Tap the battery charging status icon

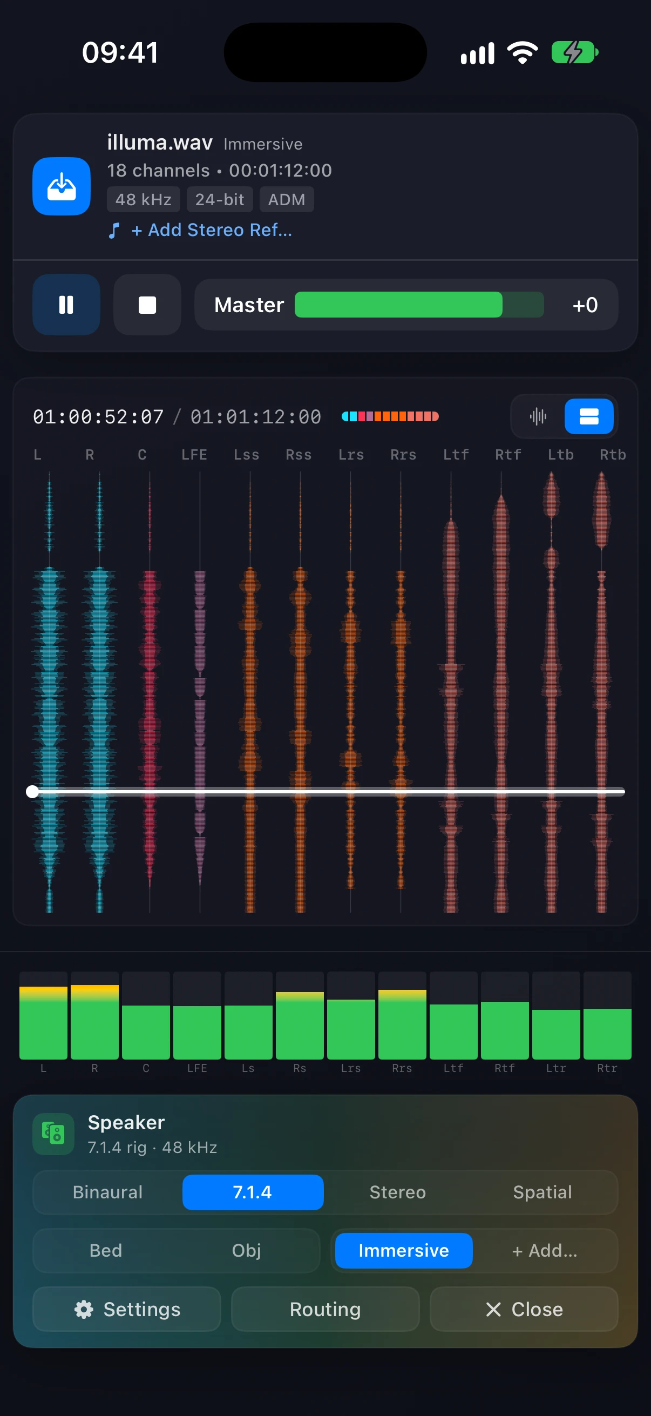[575, 53]
